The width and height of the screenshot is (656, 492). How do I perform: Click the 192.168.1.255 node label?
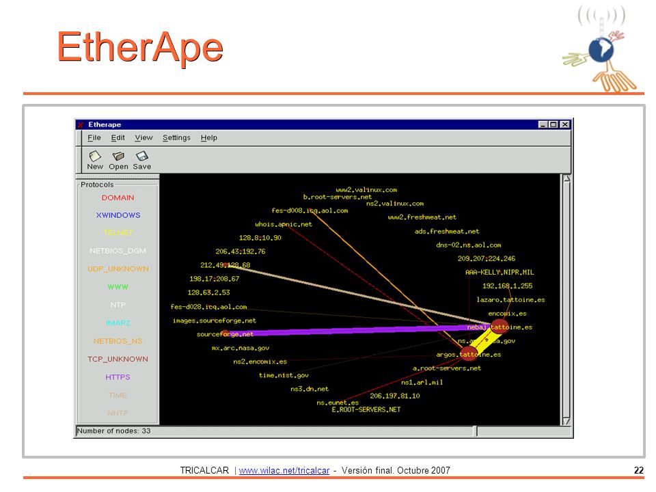point(508,286)
